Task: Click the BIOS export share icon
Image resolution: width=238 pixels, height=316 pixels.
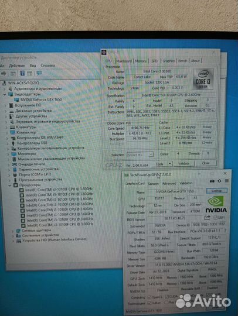Action: point(207,218)
